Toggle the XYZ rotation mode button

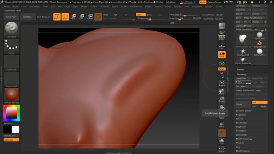222,69
